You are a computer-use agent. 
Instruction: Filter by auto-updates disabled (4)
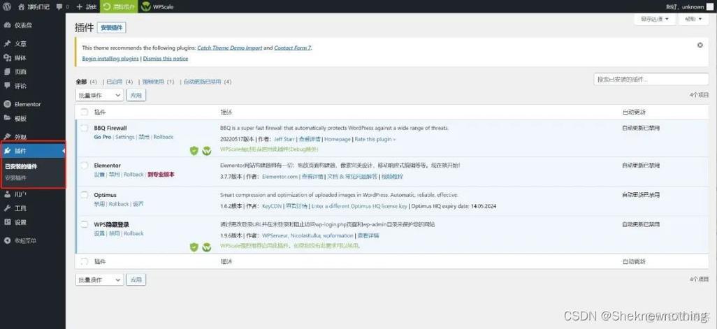pos(202,82)
